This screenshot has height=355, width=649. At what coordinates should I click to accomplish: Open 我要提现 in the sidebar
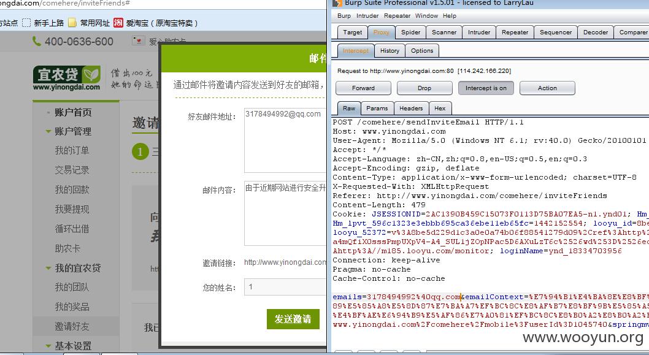72,209
